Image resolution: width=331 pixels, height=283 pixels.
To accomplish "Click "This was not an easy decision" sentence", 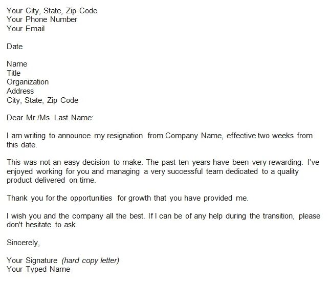I will (58, 162).
